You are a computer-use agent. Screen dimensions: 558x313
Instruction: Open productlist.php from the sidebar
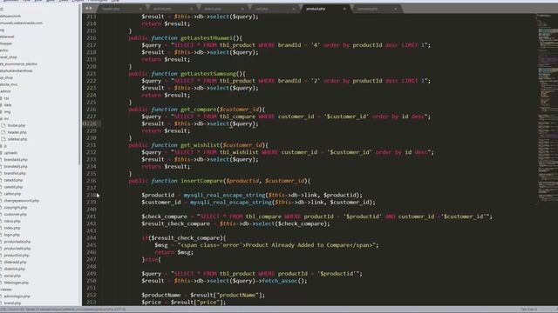click(17, 255)
